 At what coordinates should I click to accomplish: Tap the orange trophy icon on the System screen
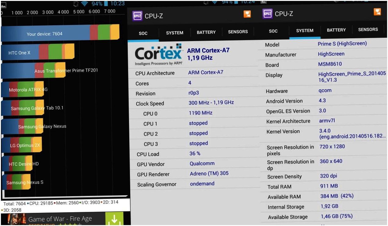[378, 12]
